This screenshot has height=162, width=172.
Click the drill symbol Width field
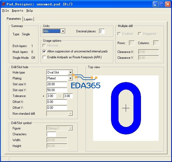click(57, 140)
